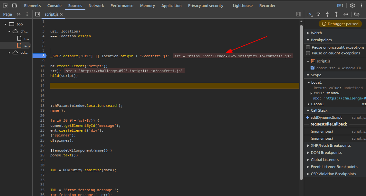Screen dimensions: 366x196
Task: Collapse the script.js breakpoint group
Action: (x=308, y=61)
